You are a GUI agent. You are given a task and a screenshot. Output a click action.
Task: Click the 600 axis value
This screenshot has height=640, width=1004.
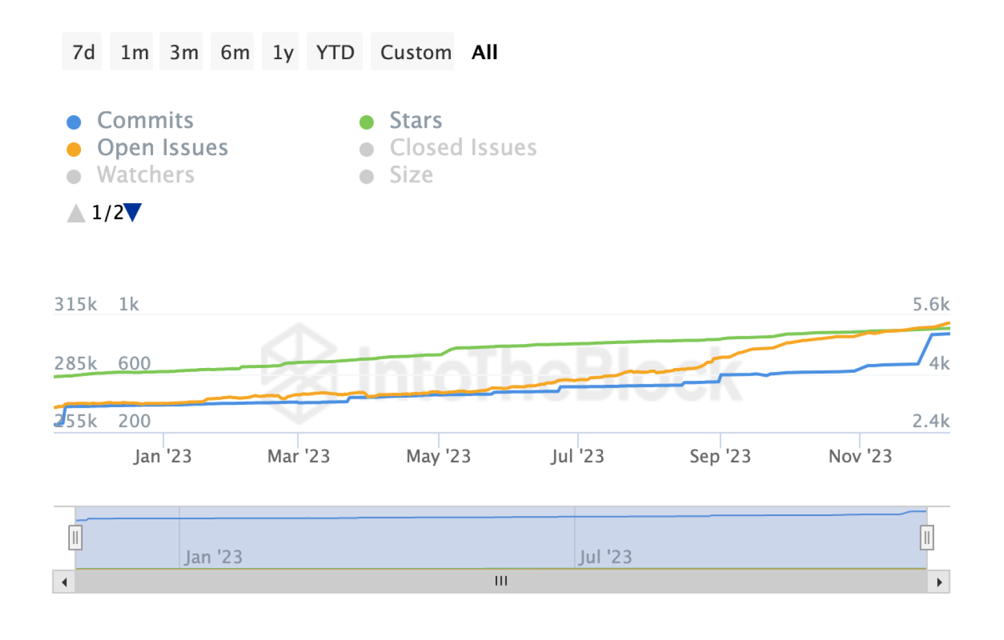click(x=134, y=364)
